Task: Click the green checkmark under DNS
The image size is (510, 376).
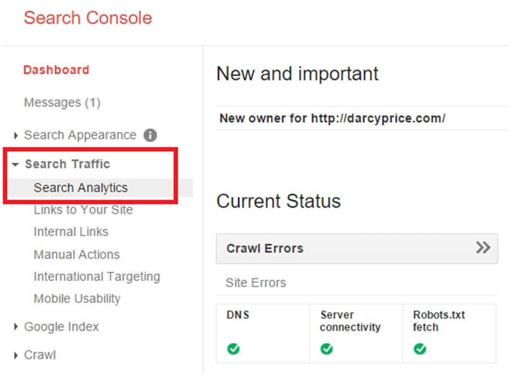Action: 233,349
